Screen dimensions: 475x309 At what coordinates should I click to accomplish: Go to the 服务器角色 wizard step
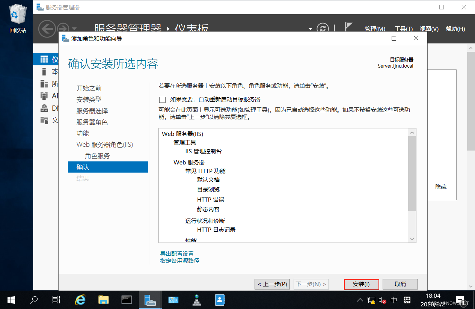[92, 122]
